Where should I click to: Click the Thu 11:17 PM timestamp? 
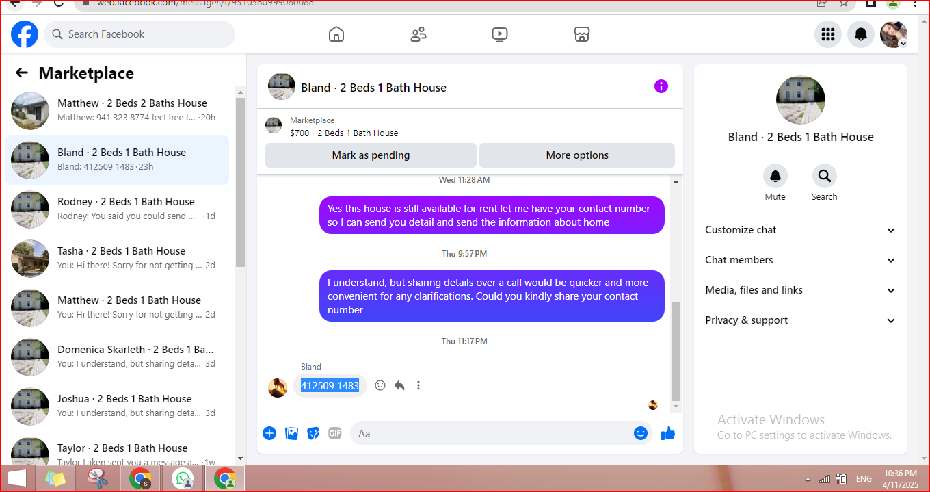(x=464, y=341)
